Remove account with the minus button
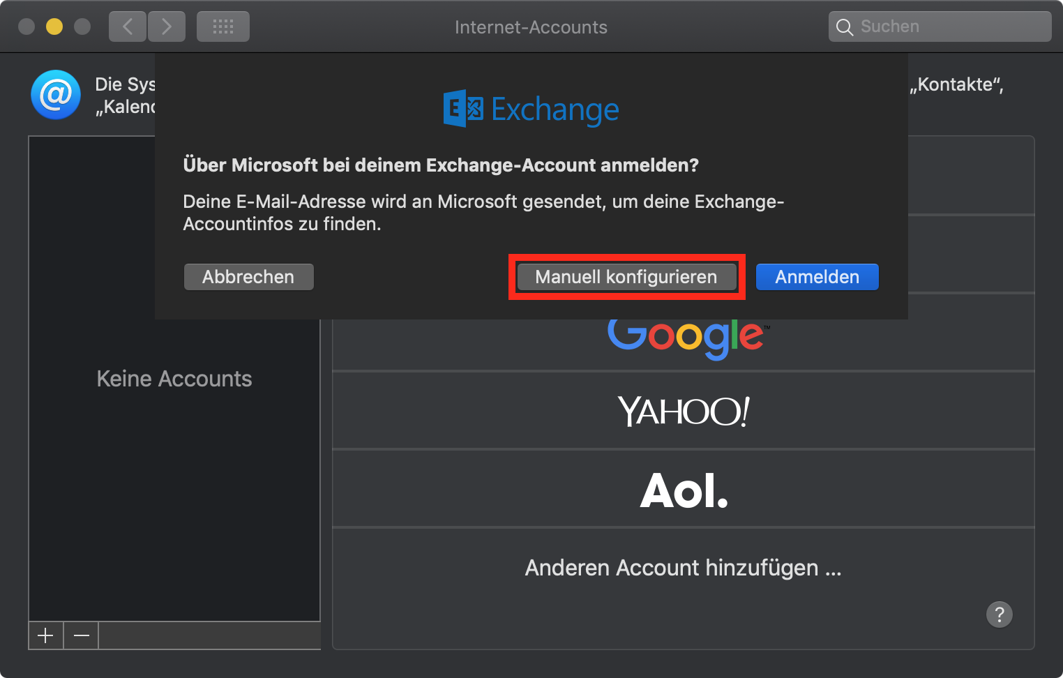Viewport: 1063px width, 678px height. pyautogui.click(x=82, y=635)
